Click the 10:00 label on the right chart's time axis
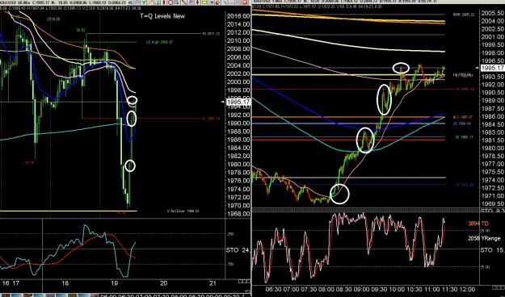This screenshot has width=505, height=297. [397, 289]
